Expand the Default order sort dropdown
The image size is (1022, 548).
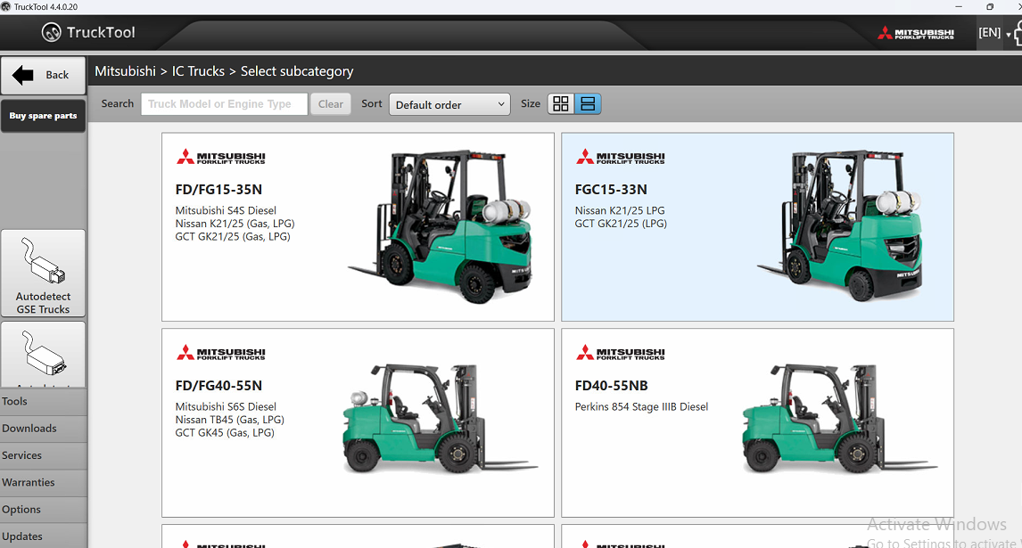coord(449,104)
